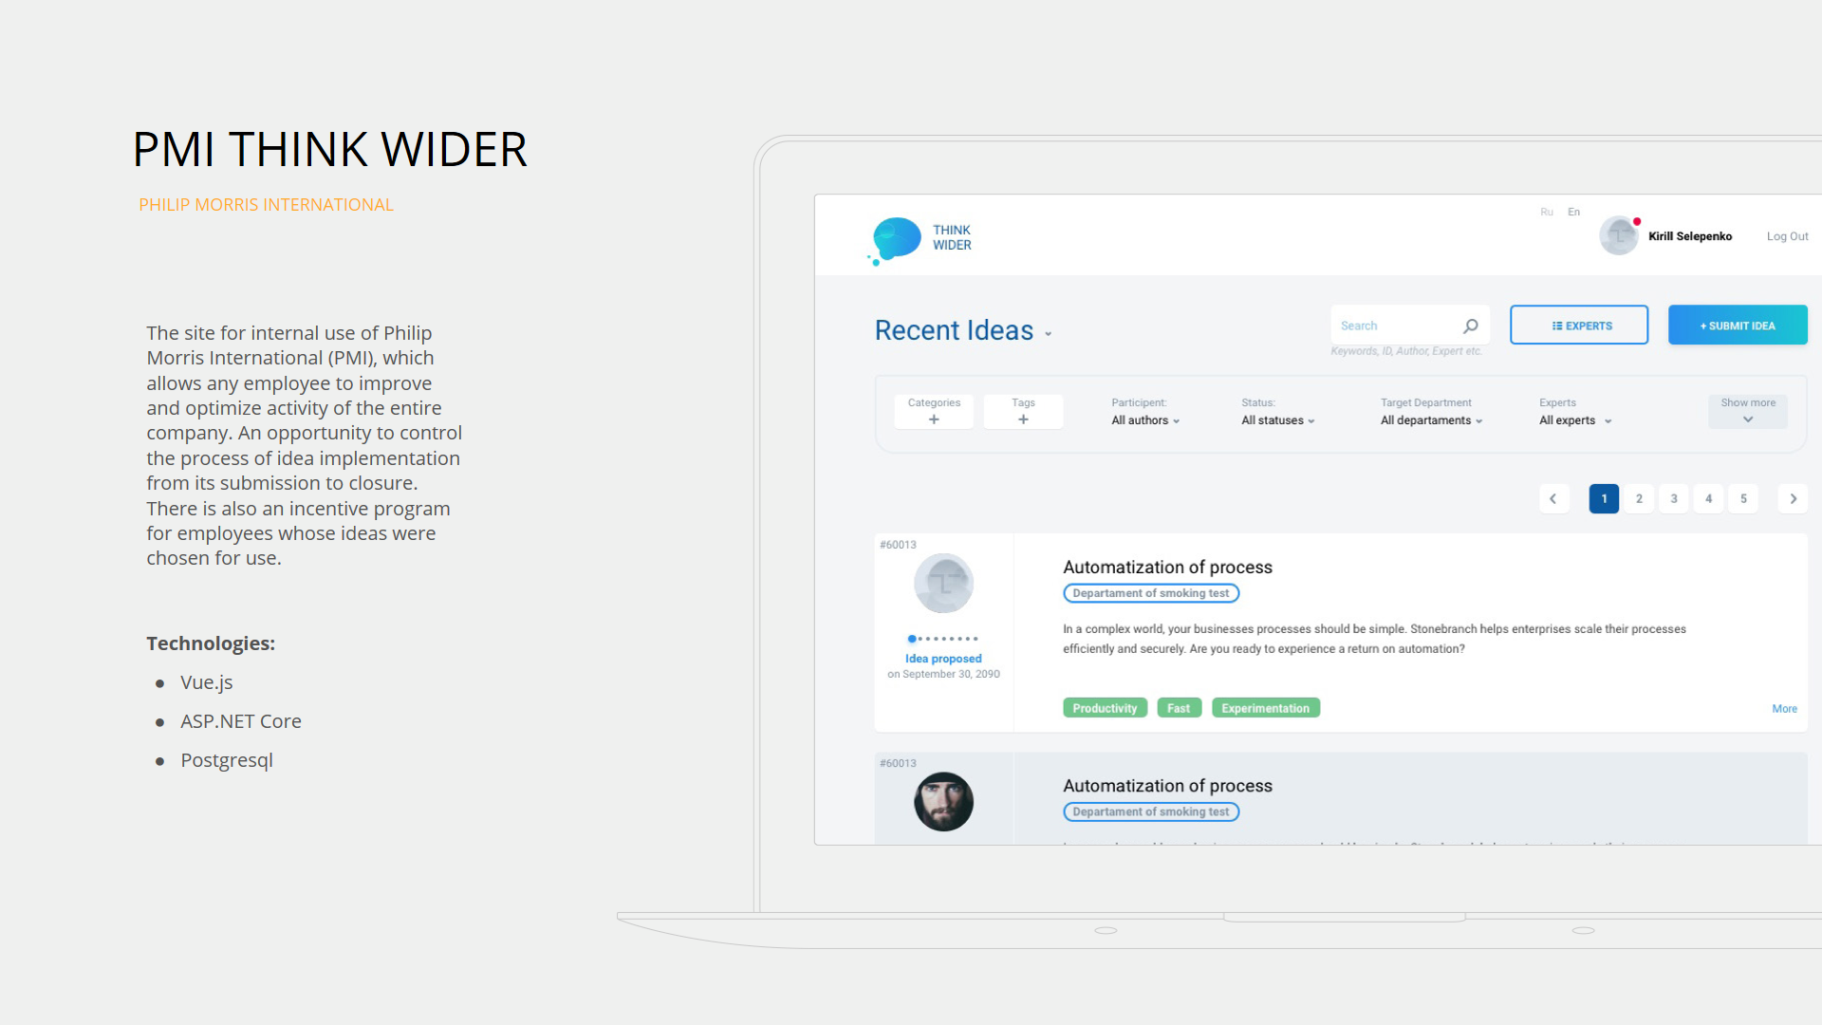
Task: Open the Target Department All departments dropdown
Action: (x=1430, y=419)
